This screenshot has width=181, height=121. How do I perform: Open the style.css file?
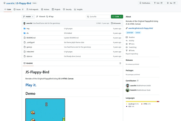coord(29,56)
